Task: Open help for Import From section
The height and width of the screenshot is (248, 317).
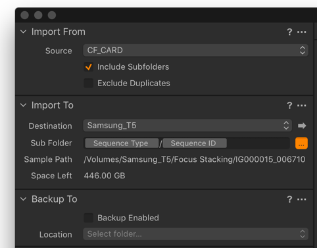Action: pyautogui.click(x=289, y=32)
